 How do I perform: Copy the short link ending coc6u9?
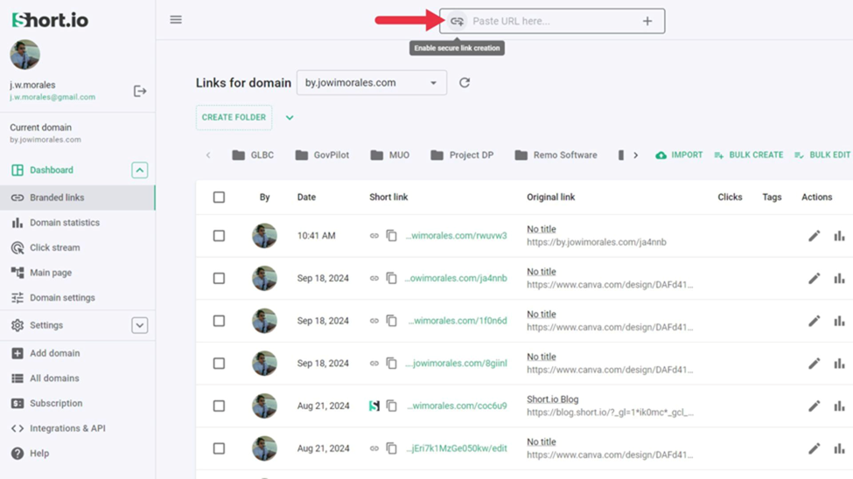tap(392, 406)
